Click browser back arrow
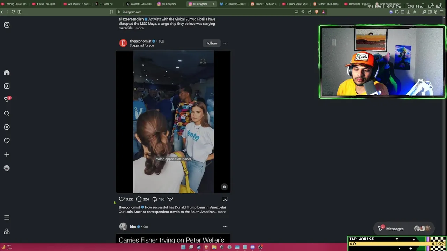This screenshot has height=251, width=447. [2, 12]
